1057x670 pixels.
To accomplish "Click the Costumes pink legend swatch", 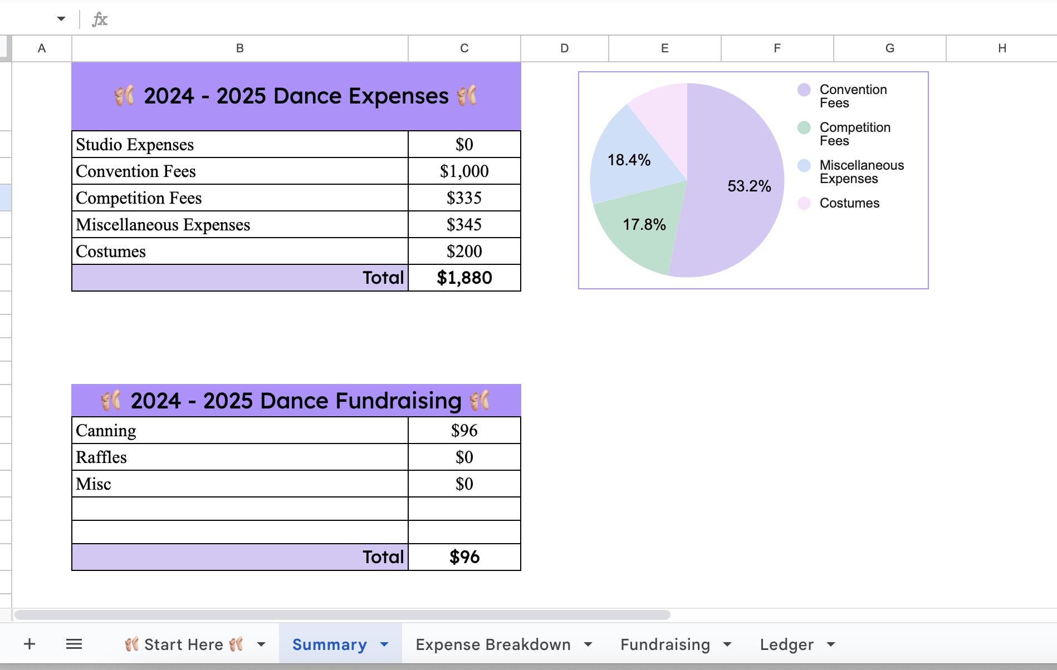I will point(803,203).
